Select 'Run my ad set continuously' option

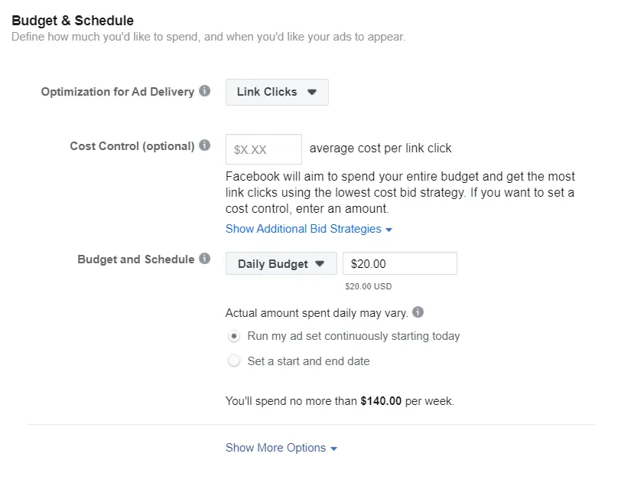234,336
